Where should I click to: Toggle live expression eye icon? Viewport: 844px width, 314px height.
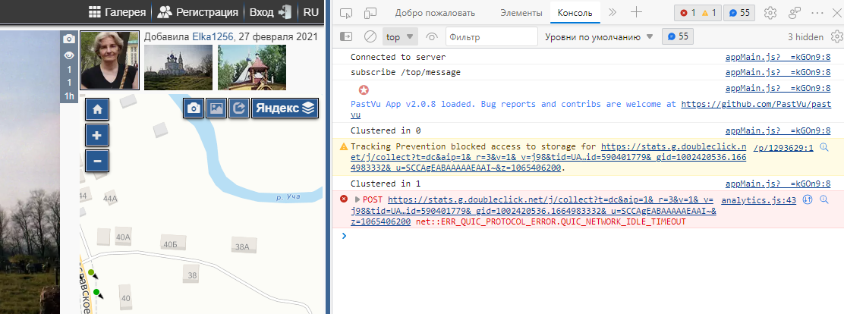[x=432, y=37]
